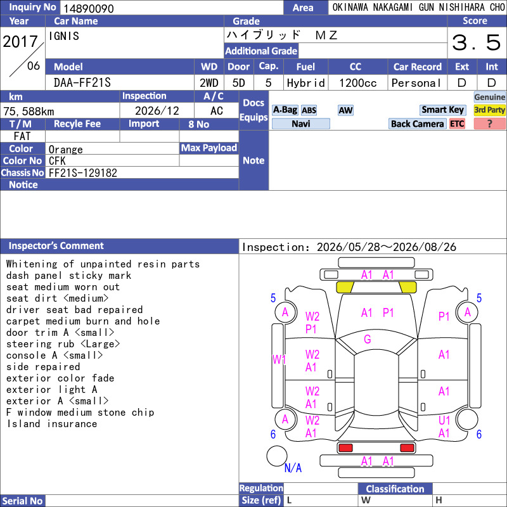
Task: Select the Notice section header
Action: click(x=120, y=184)
